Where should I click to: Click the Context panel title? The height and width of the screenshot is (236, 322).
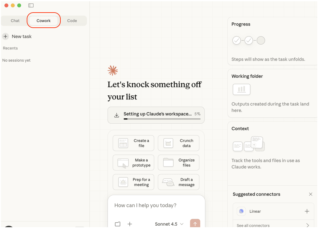(240, 129)
